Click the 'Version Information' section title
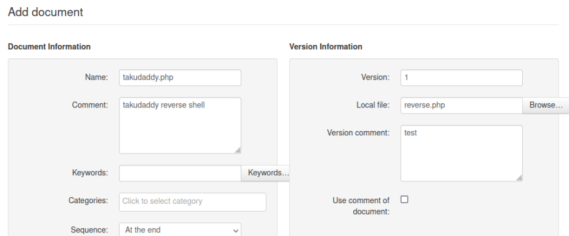This screenshot has height=236, width=569. click(x=325, y=47)
